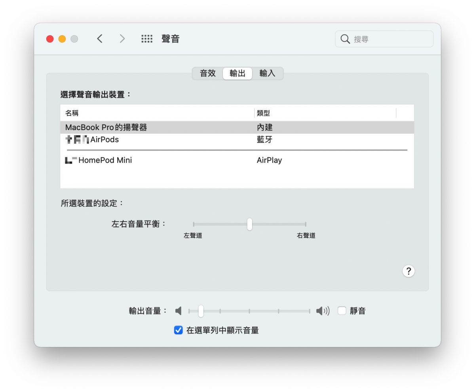Click the 藍牙 type cell

[x=265, y=140]
